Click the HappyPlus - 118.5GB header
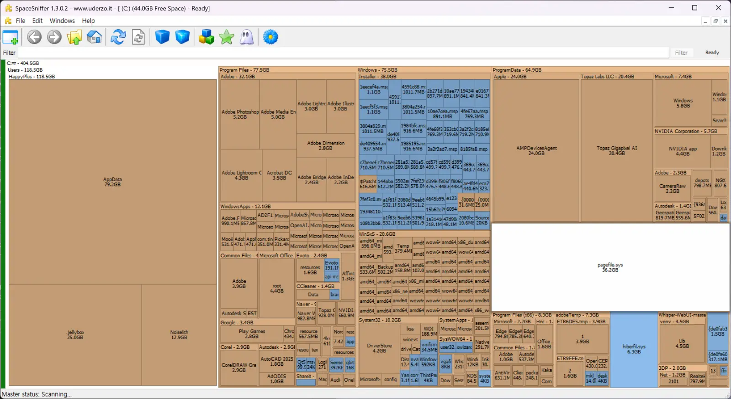Screen dimensions: 731x399 (32, 77)
